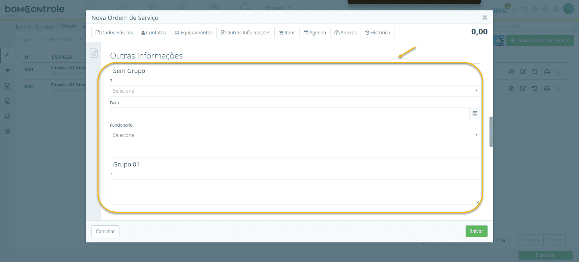The width and height of the screenshot is (579, 262).
Task: Switch to the Contatos tab
Action: pos(153,33)
